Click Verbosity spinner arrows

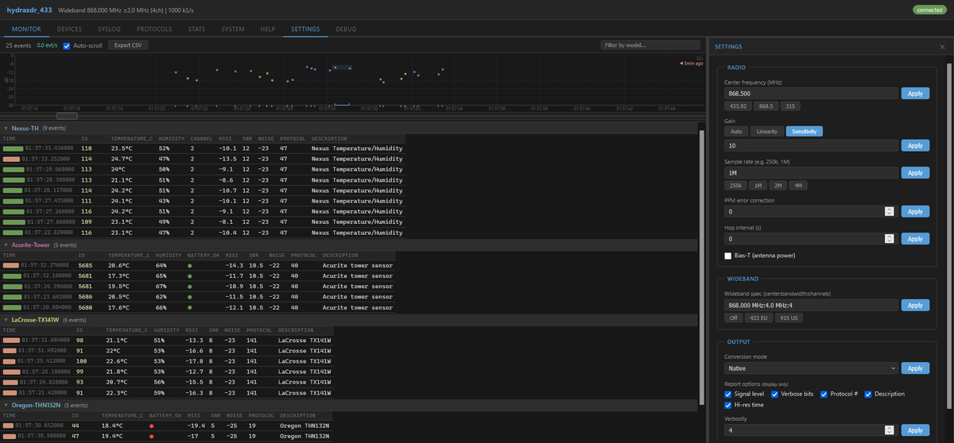tap(889, 430)
